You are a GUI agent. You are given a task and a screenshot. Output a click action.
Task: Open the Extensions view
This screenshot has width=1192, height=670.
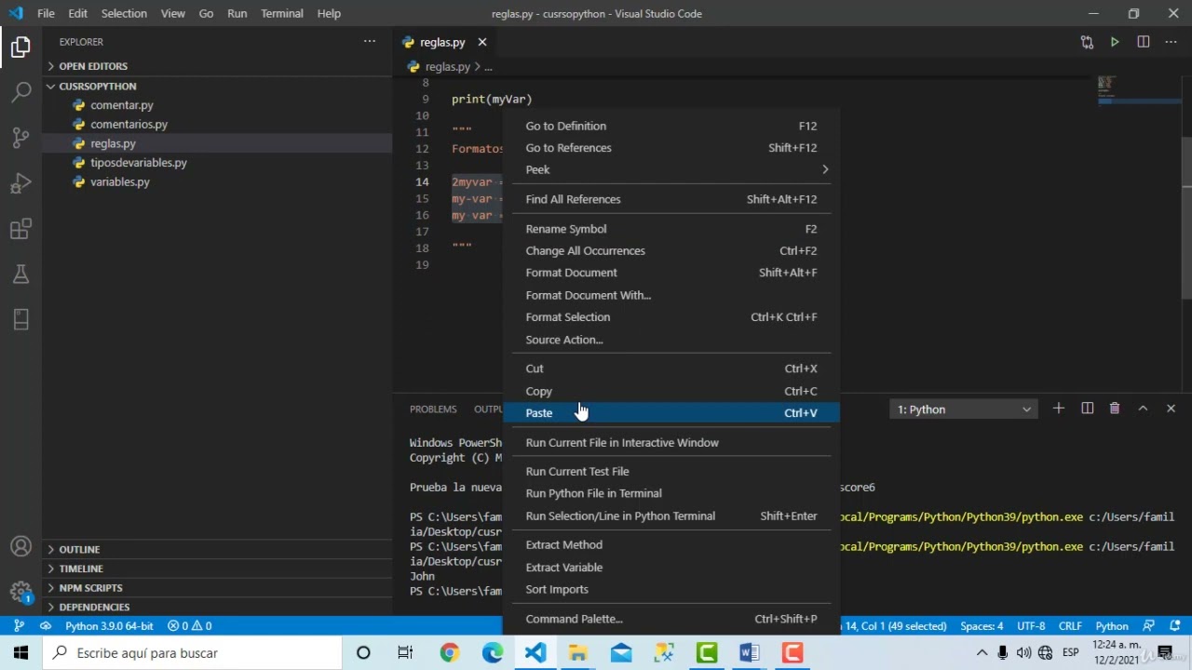(x=20, y=229)
